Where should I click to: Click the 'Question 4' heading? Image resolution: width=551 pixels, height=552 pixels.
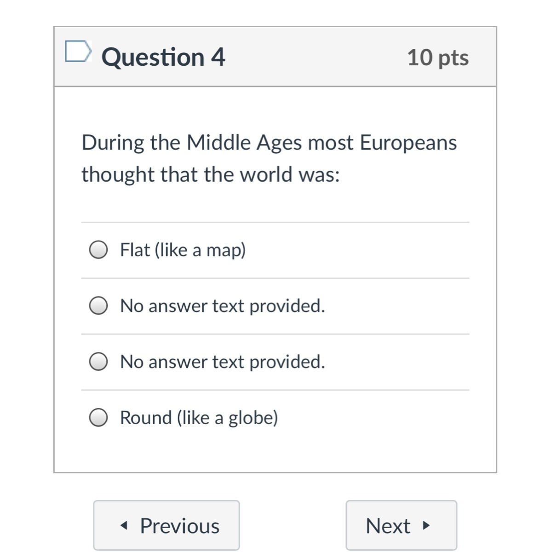163,57
